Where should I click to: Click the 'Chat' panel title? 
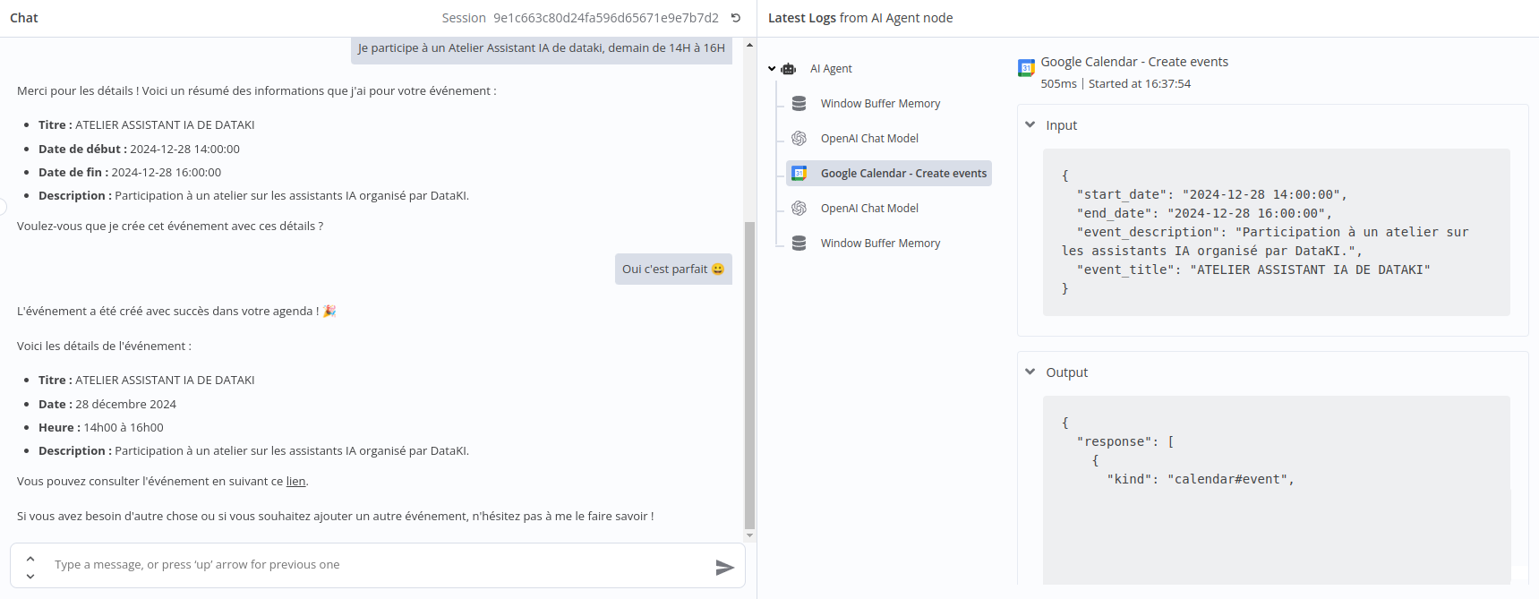click(x=24, y=18)
